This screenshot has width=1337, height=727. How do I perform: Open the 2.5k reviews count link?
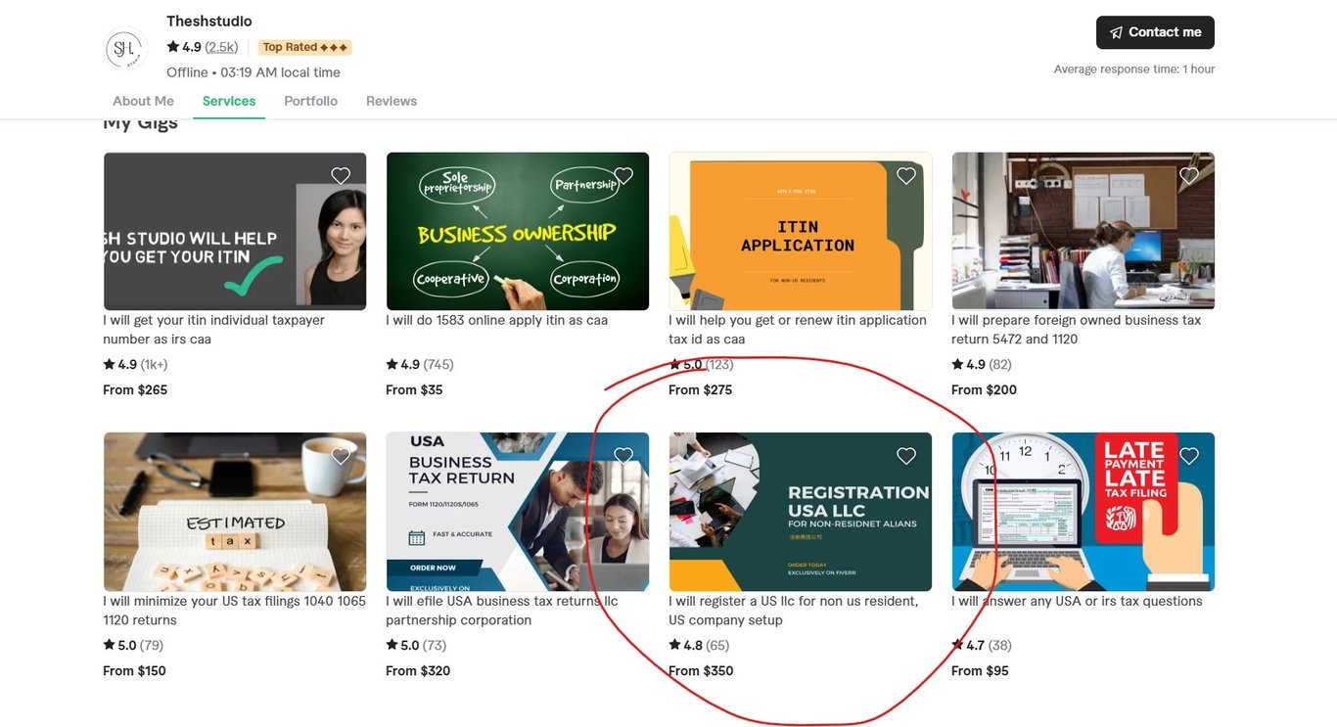(x=221, y=47)
